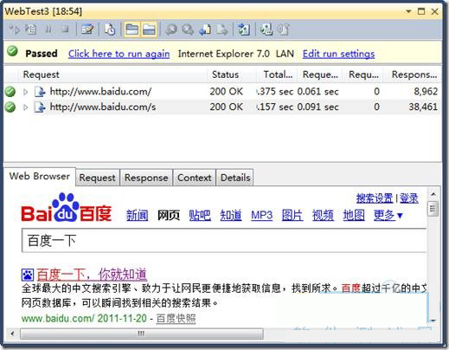Click the document icon with blue arrow
The height and width of the screenshot is (350, 449).
tap(205, 29)
